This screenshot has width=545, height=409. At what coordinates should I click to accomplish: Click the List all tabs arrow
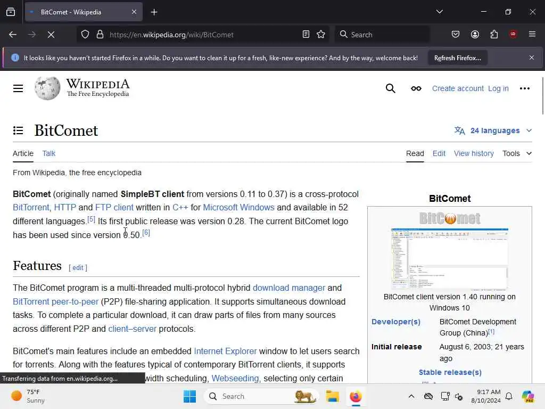[x=439, y=12]
